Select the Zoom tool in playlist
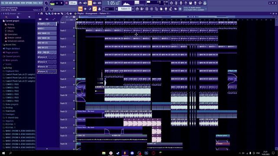278x156 pixels. pyautogui.click(x=68, y=13)
